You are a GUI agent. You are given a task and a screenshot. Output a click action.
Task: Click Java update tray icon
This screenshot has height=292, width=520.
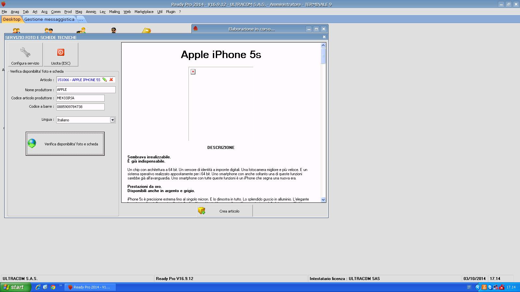(484, 287)
